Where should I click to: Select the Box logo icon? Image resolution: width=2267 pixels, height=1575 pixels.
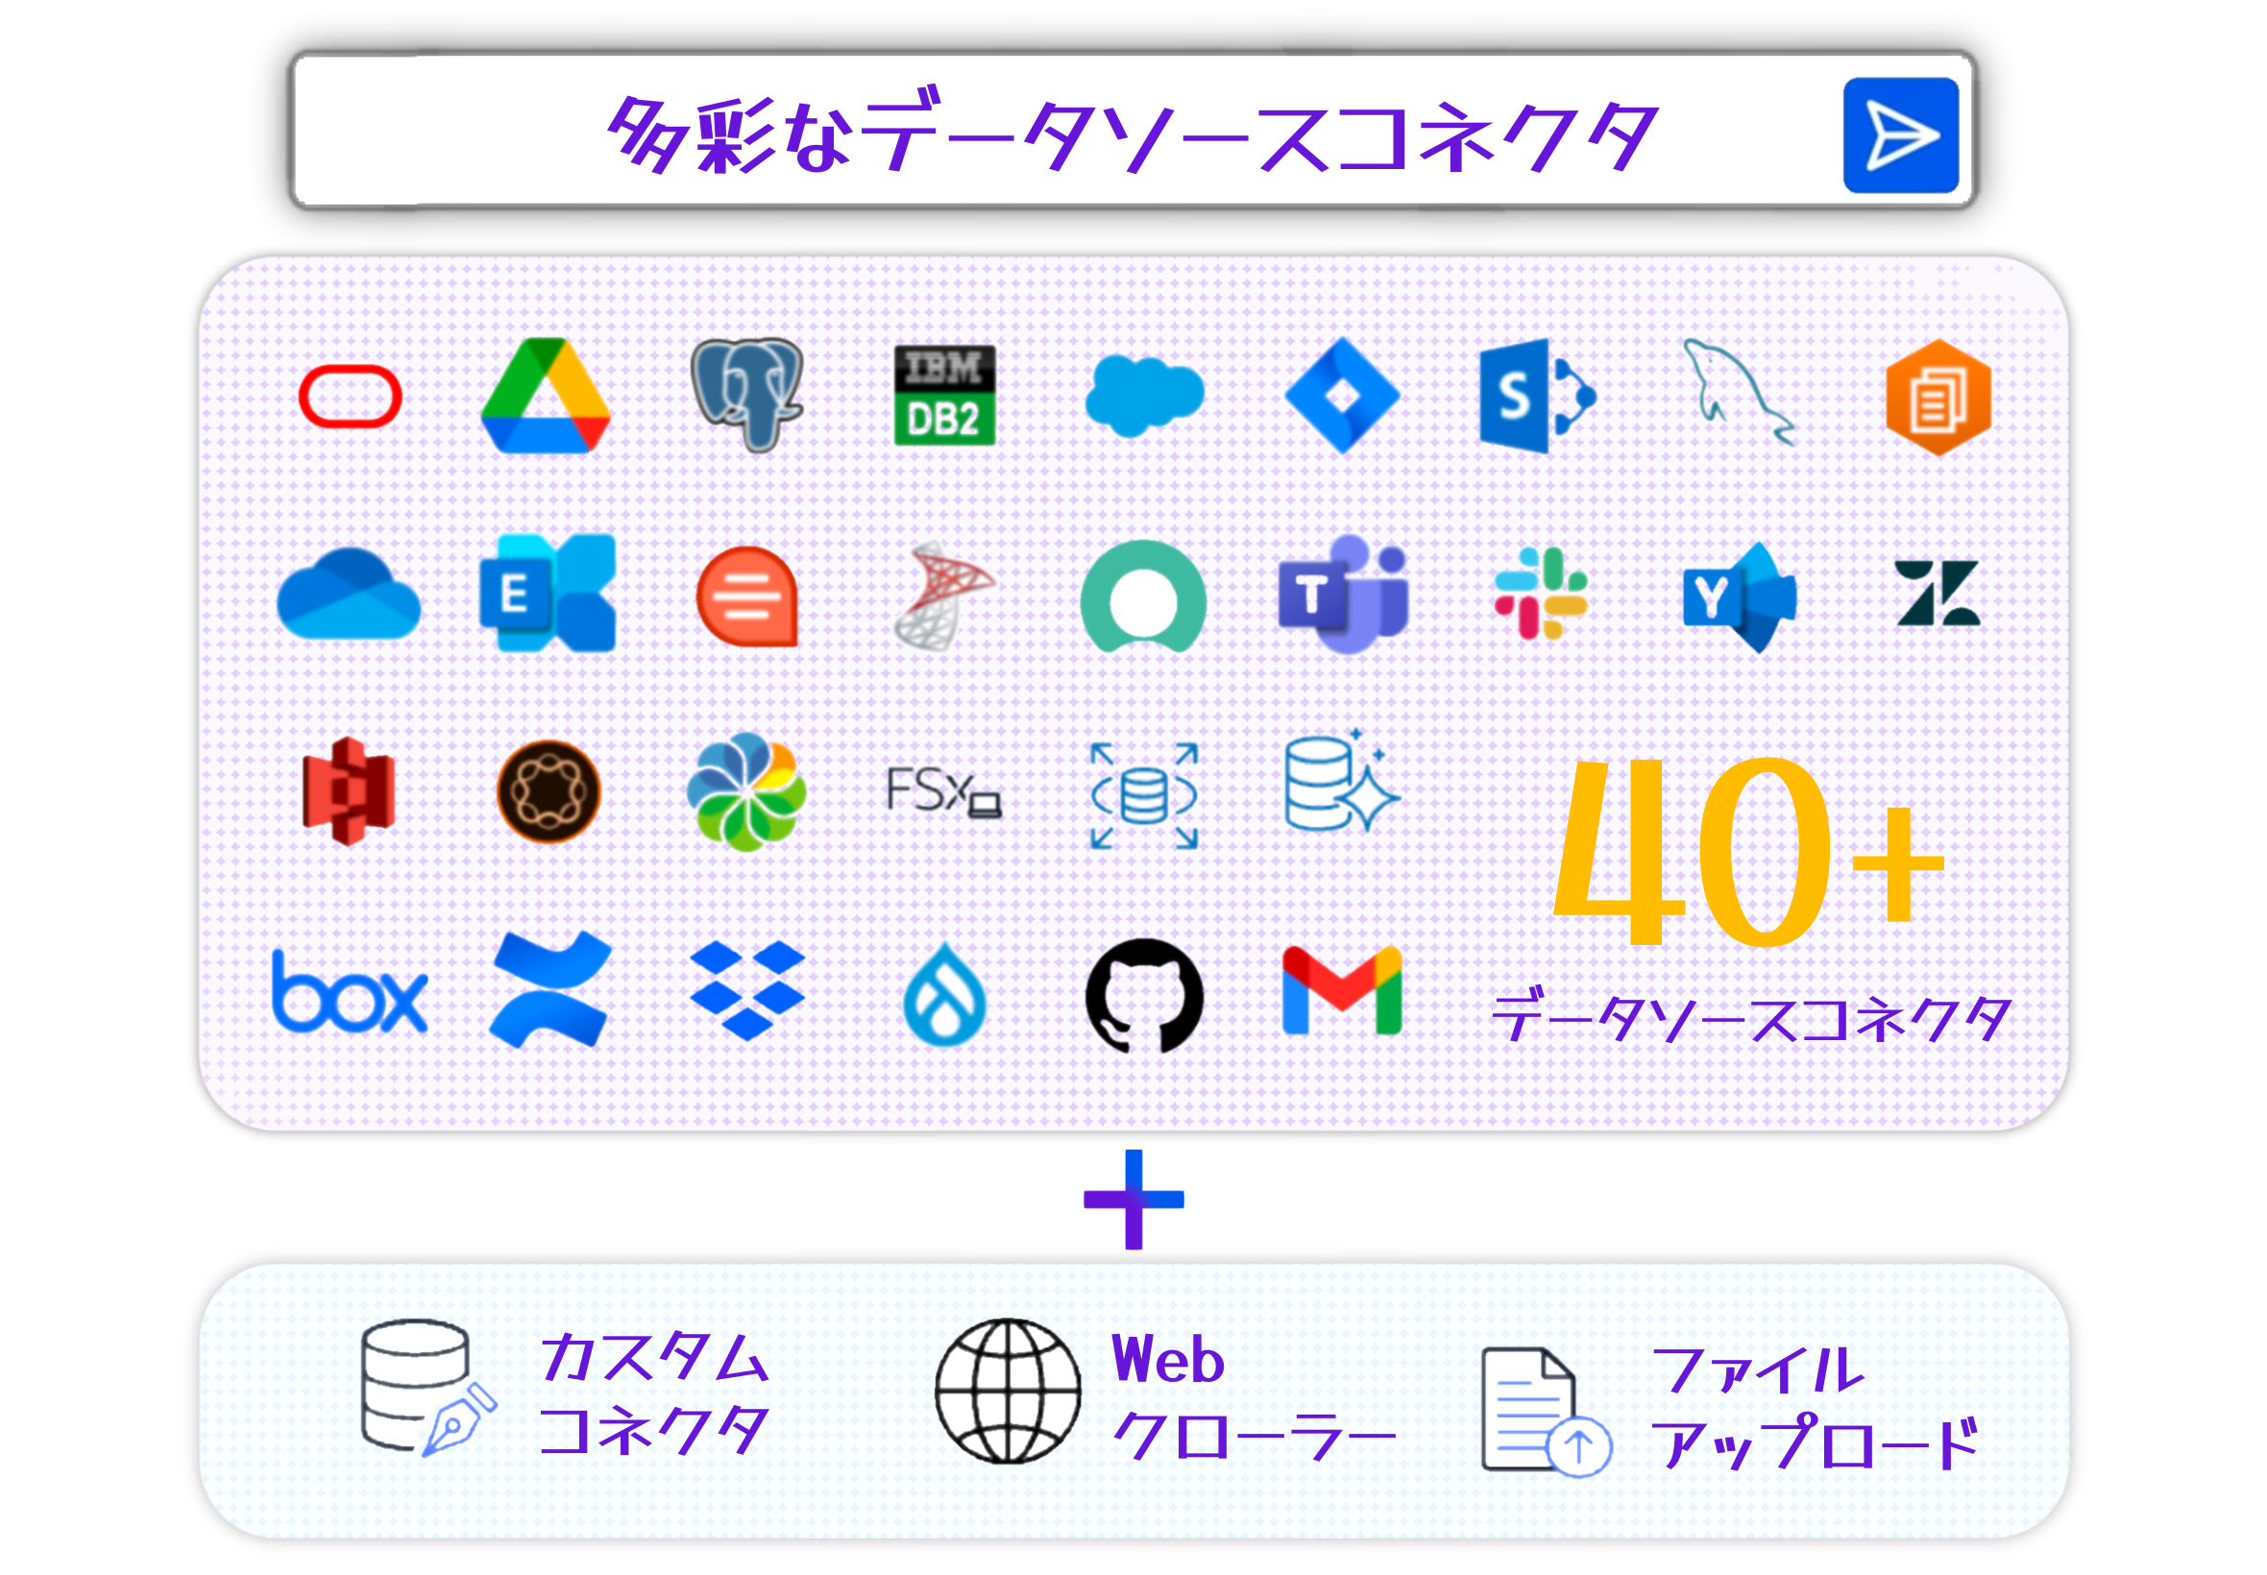(351, 992)
